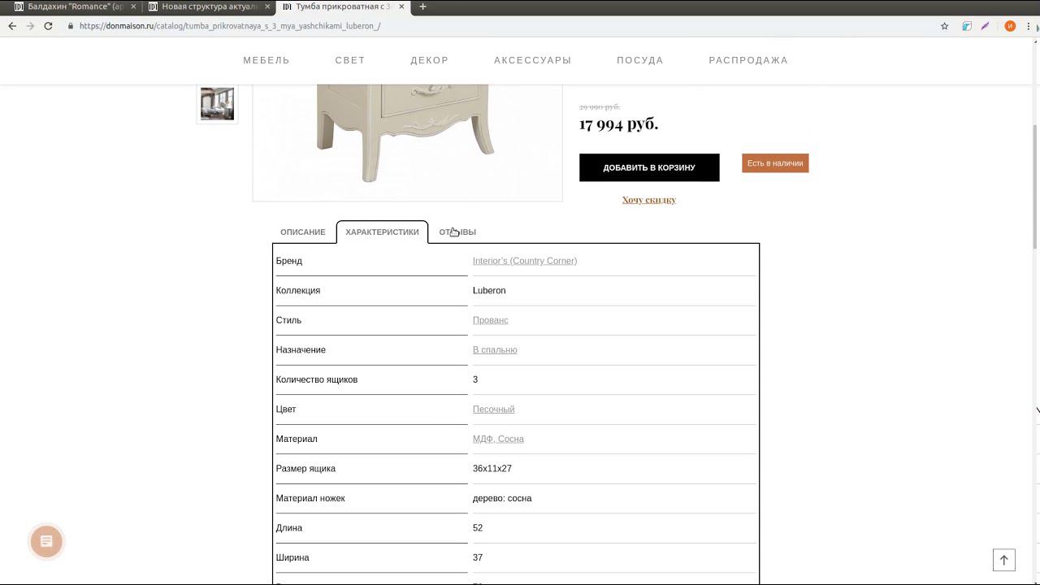Open the Interior's (Country Corner) brand link

[x=524, y=261]
